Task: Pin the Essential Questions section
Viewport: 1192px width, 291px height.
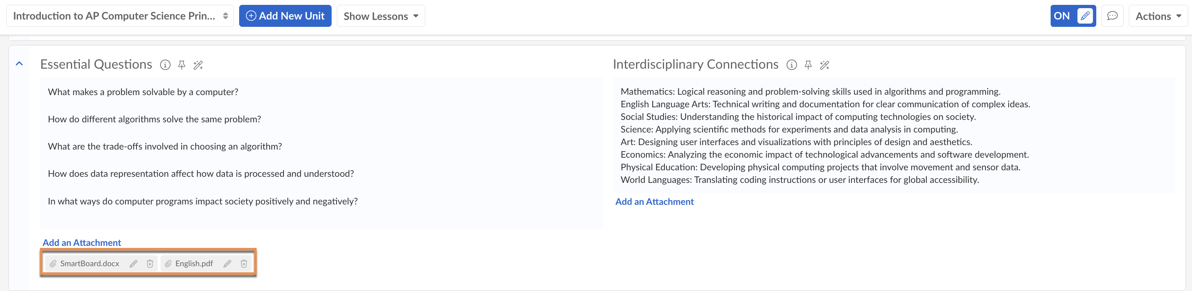Action: click(x=182, y=65)
